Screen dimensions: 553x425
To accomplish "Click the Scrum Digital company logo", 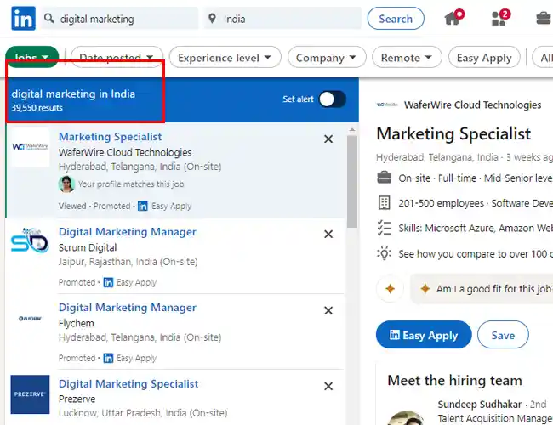I will click(30, 241).
